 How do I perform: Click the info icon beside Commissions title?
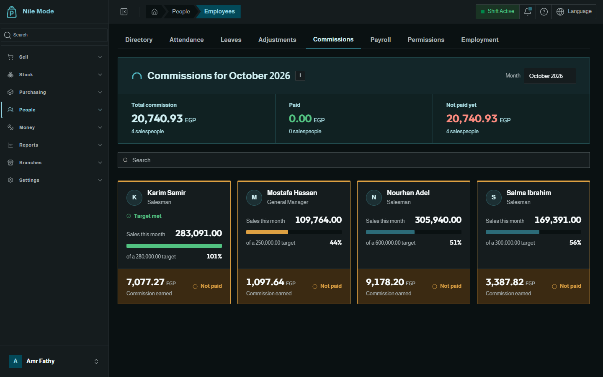tap(300, 76)
